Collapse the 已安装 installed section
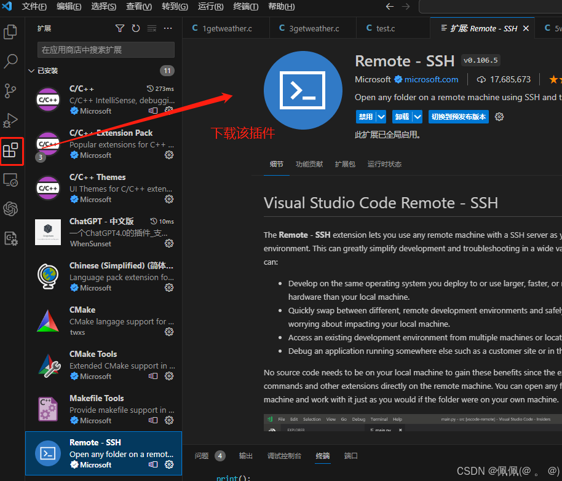This screenshot has width=562, height=481. pos(31,71)
